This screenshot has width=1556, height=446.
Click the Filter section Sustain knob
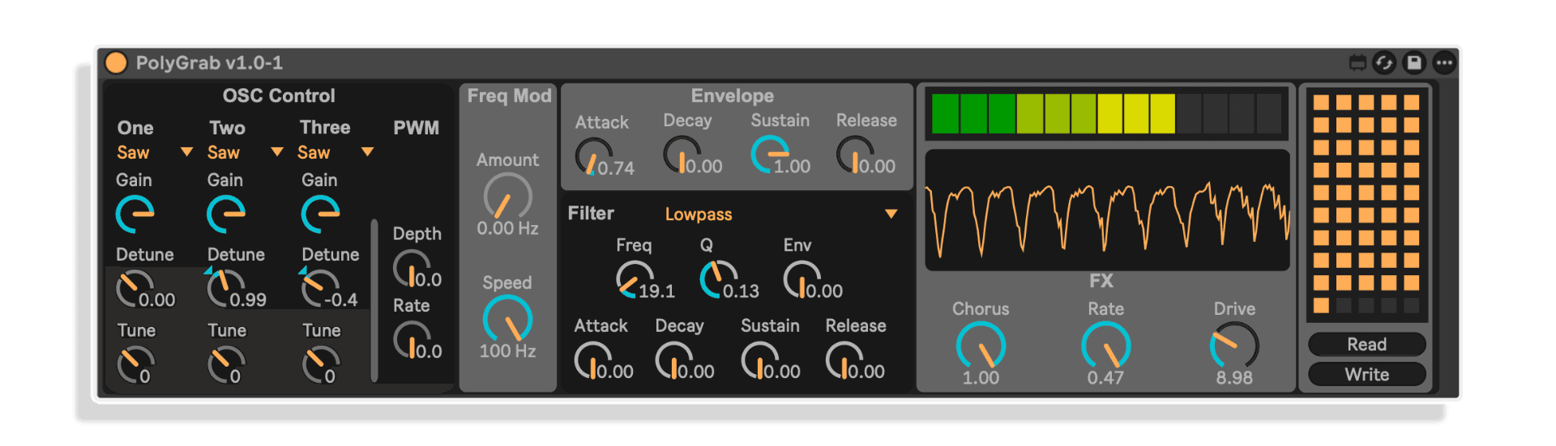click(x=761, y=361)
